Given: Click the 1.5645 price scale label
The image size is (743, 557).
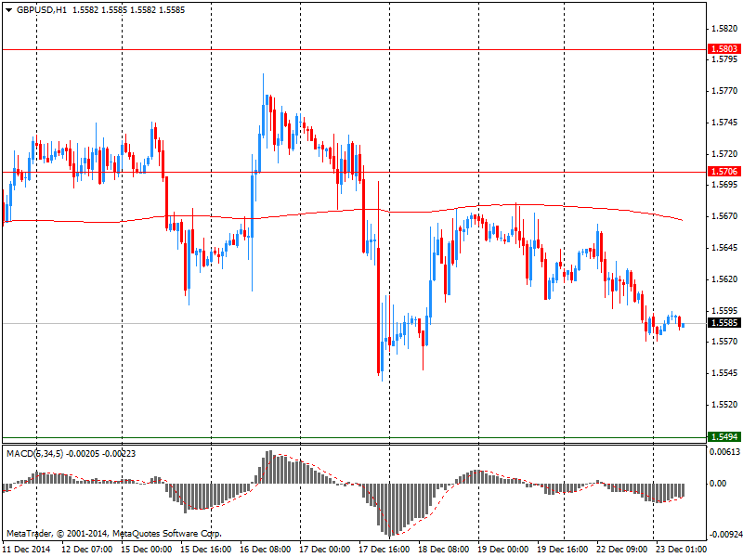Looking at the screenshot, I should coord(724,248).
